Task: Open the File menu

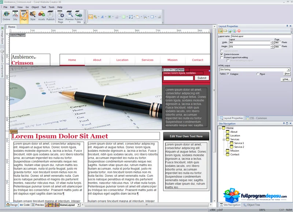Action: point(5,7)
